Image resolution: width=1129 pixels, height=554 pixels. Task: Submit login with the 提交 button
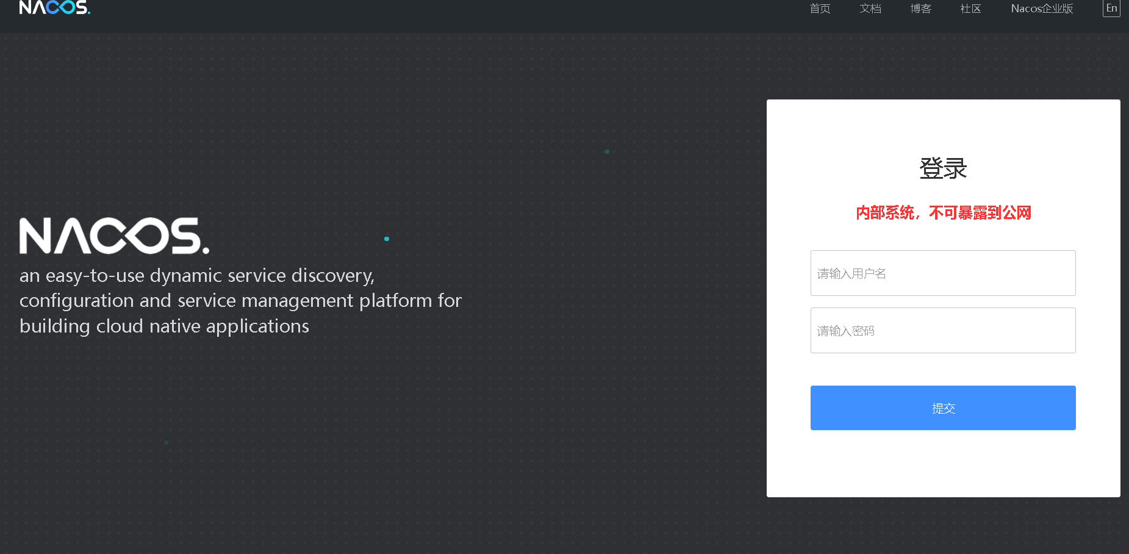(943, 408)
